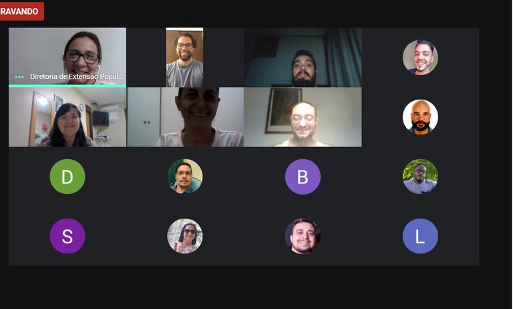
Task: Select round avatar with leafy green background
Action: point(420,177)
